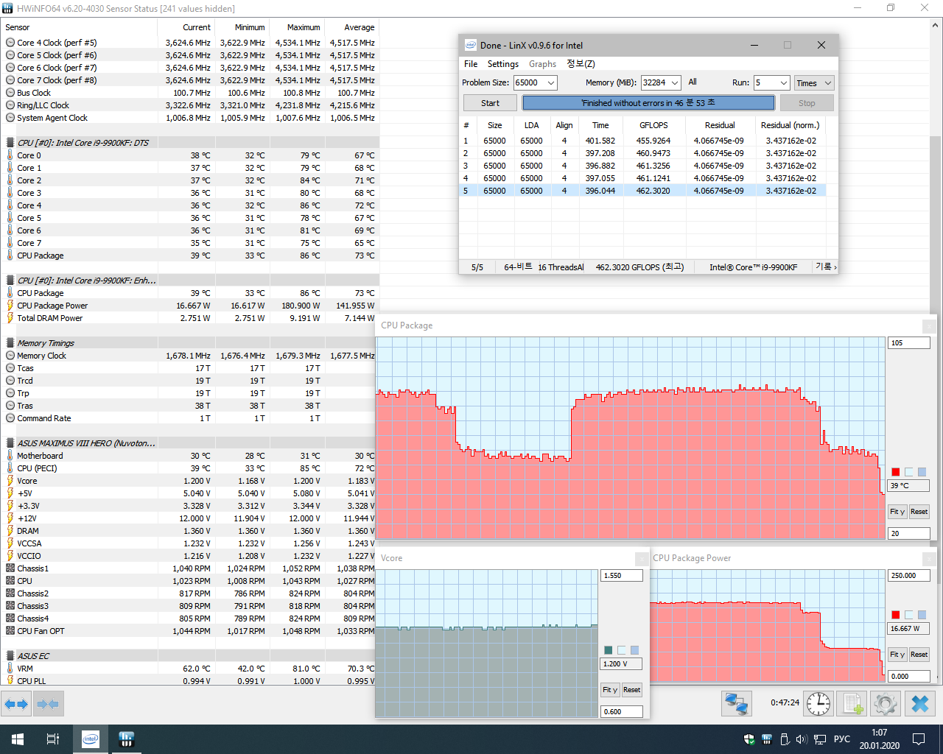Click the red color swatch in CPU Package graph
The width and height of the screenshot is (943, 754).
coord(896,472)
